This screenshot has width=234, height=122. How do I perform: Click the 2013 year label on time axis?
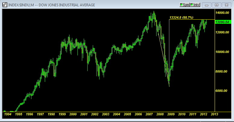click(x=214, y=114)
